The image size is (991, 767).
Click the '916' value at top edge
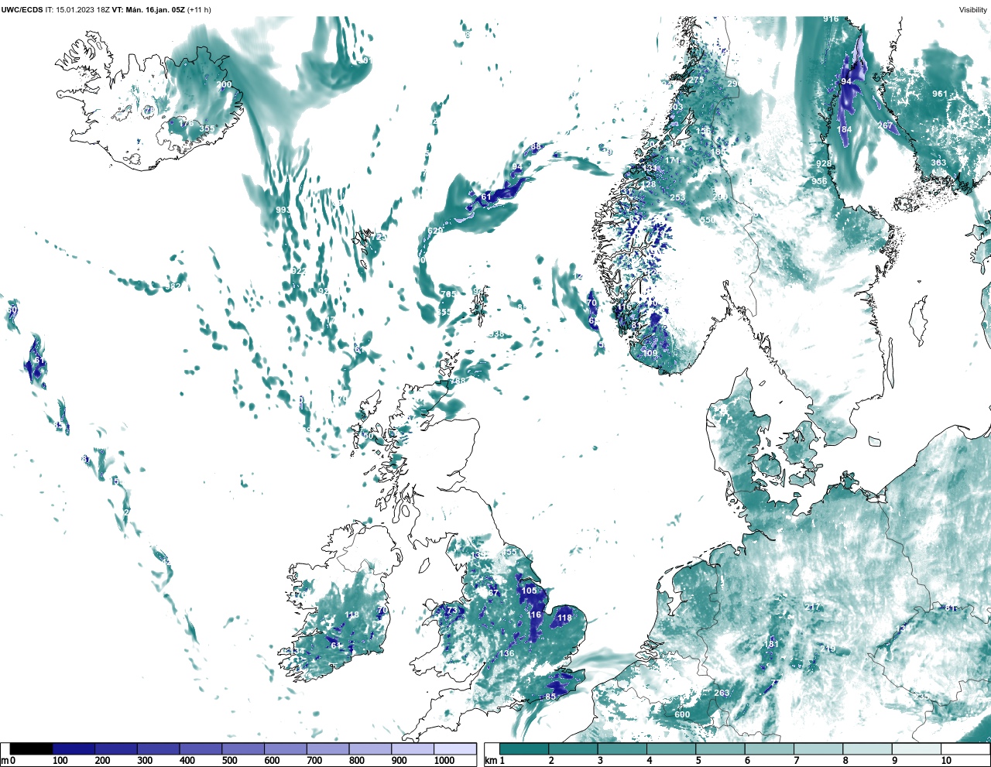(x=831, y=19)
